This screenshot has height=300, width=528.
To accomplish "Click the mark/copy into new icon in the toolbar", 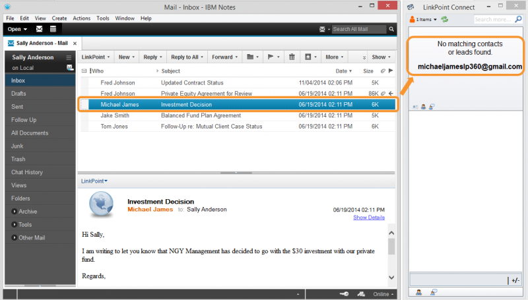I will click(x=308, y=57).
